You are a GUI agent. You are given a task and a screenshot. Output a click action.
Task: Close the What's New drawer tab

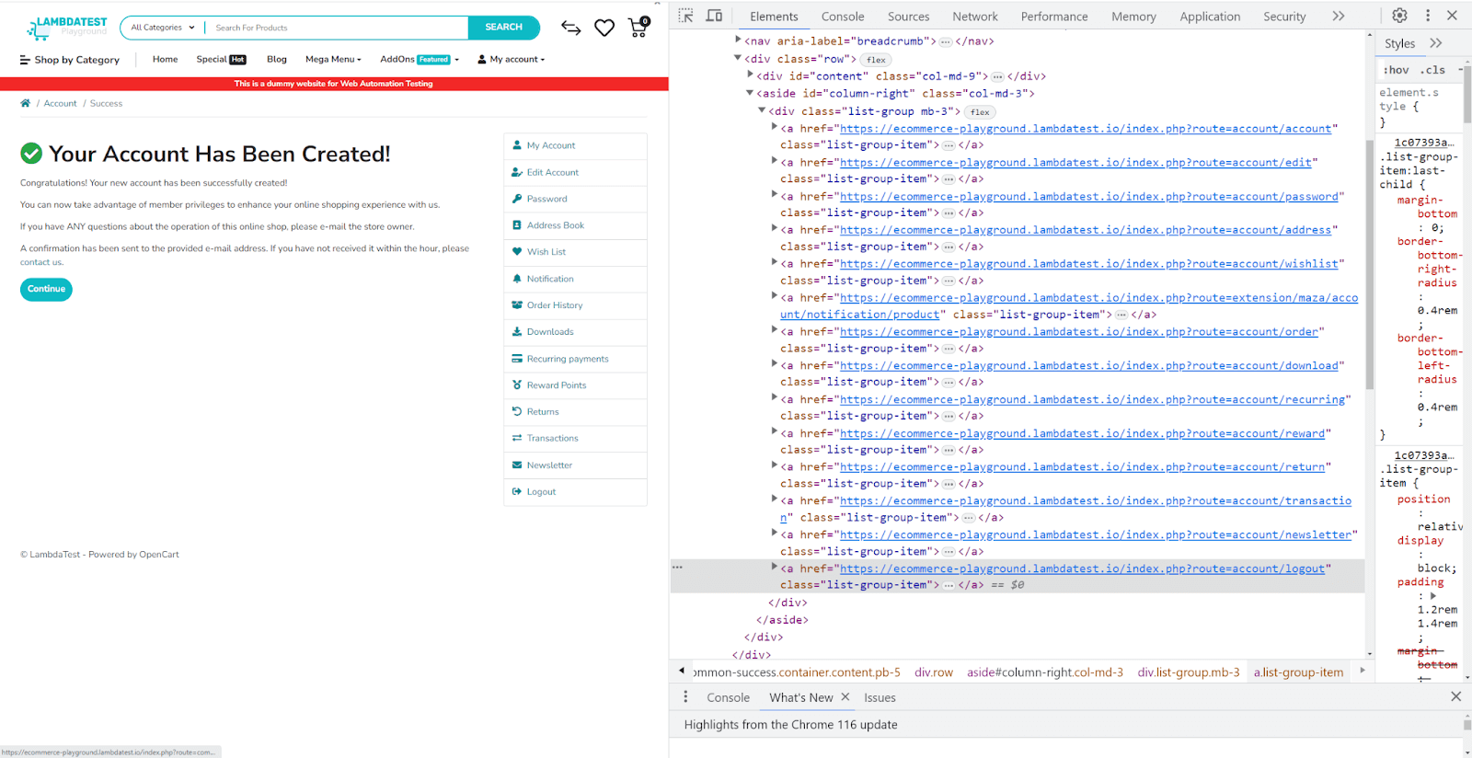coord(845,697)
